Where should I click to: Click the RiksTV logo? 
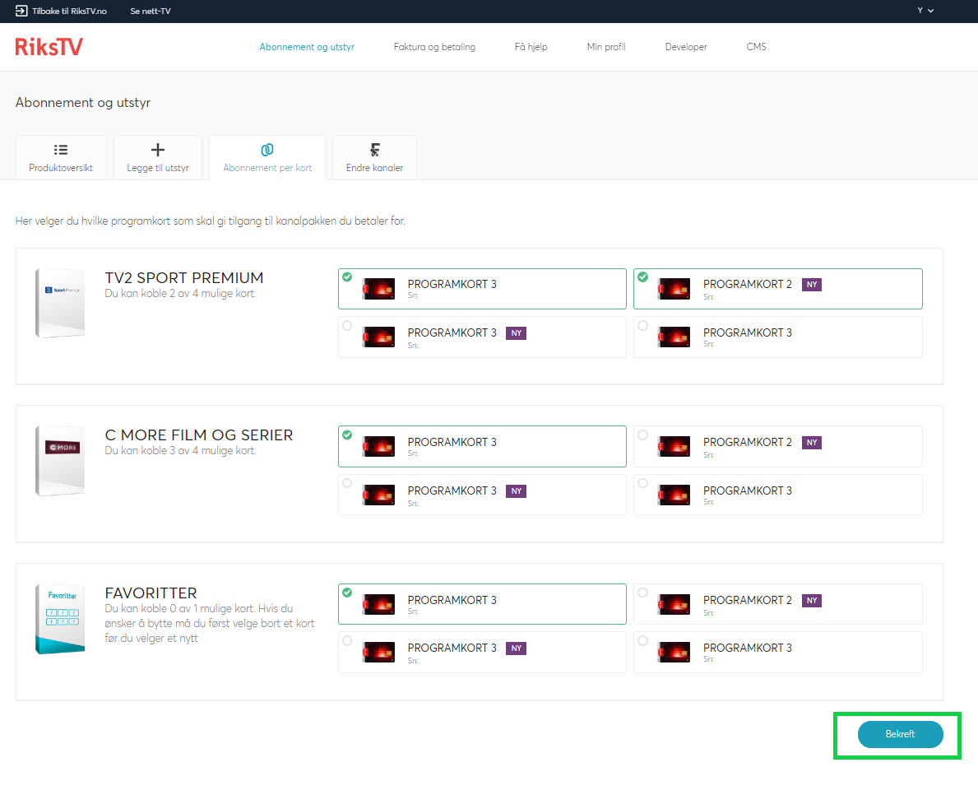49,47
